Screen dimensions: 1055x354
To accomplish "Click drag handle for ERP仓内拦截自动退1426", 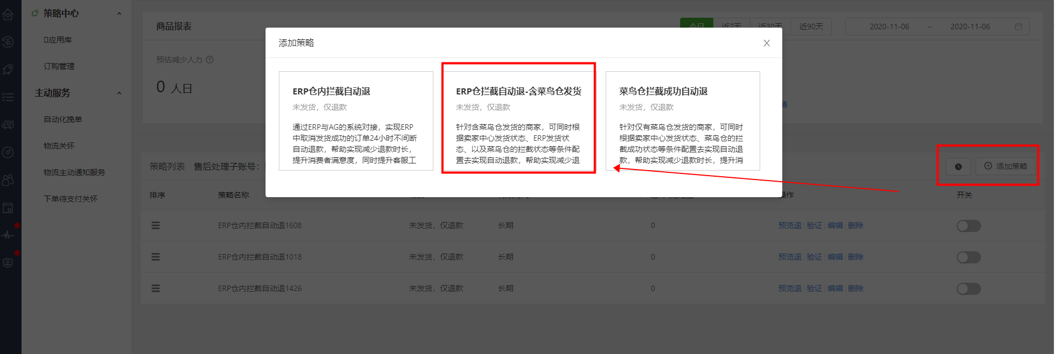I will tap(156, 288).
